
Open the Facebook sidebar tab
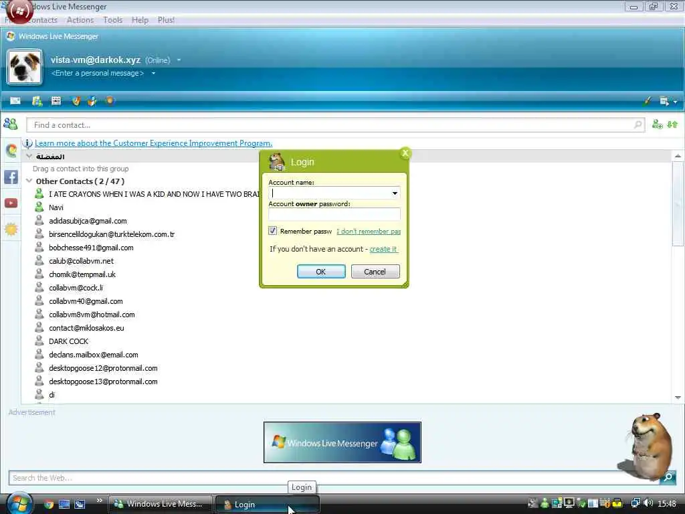(x=11, y=177)
